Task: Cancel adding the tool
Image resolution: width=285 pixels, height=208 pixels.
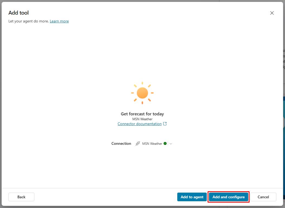Action: (x=263, y=197)
